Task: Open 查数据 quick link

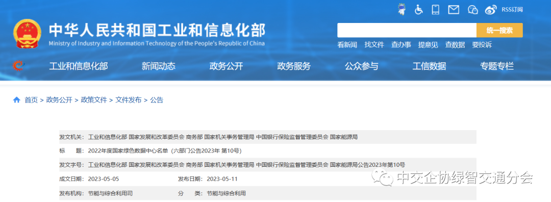Action: pyautogui.click(x=455, y=44)
